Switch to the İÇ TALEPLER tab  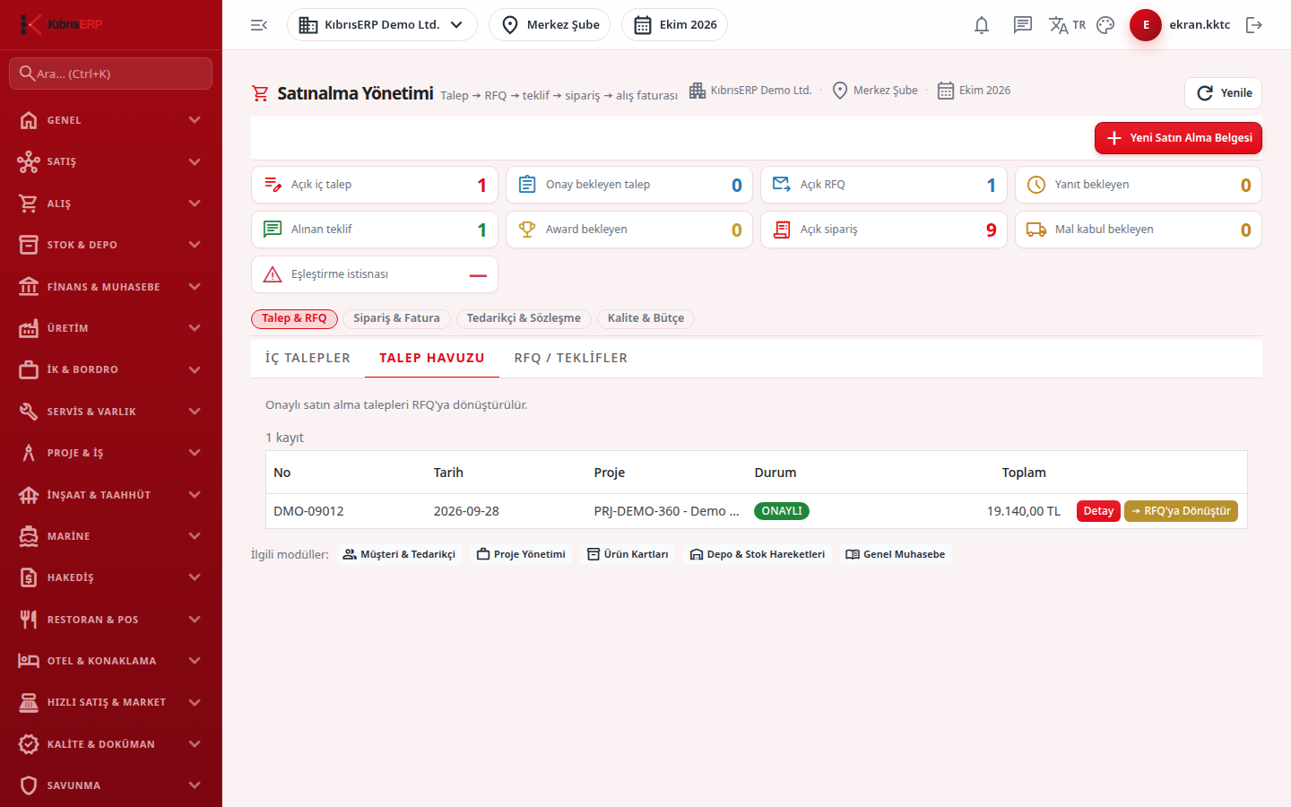[x=308, y=358]
